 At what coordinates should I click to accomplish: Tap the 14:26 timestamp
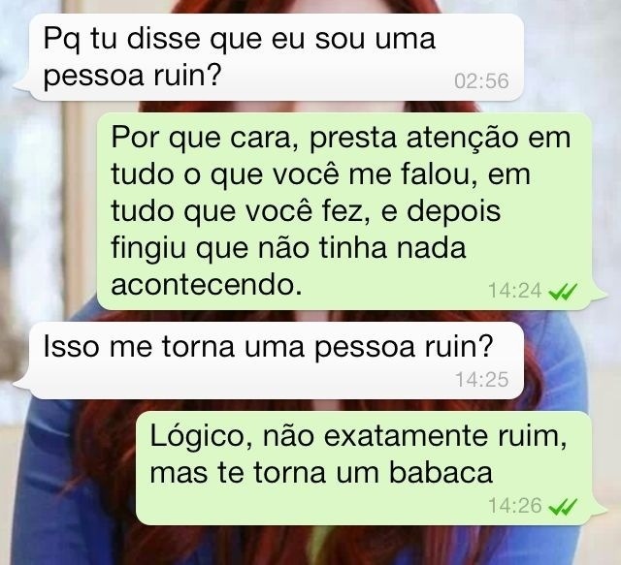coord(515,506)
